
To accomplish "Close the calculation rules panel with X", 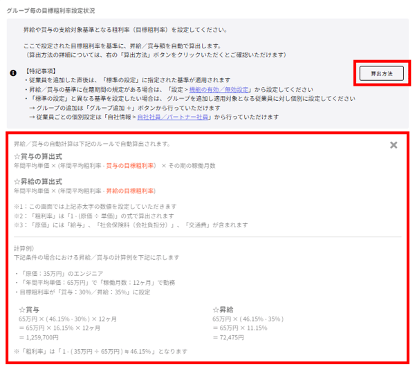I will tap(394, 145).
